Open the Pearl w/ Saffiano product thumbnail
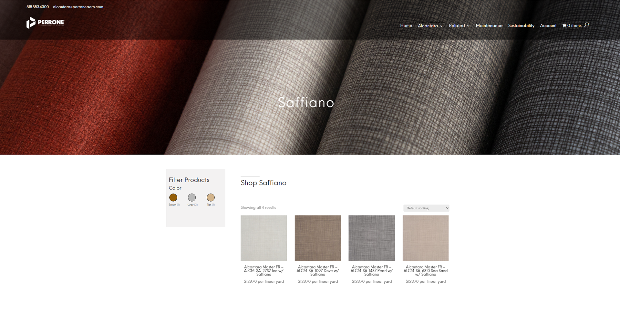 pyautogui.click(x=371, y=238)
